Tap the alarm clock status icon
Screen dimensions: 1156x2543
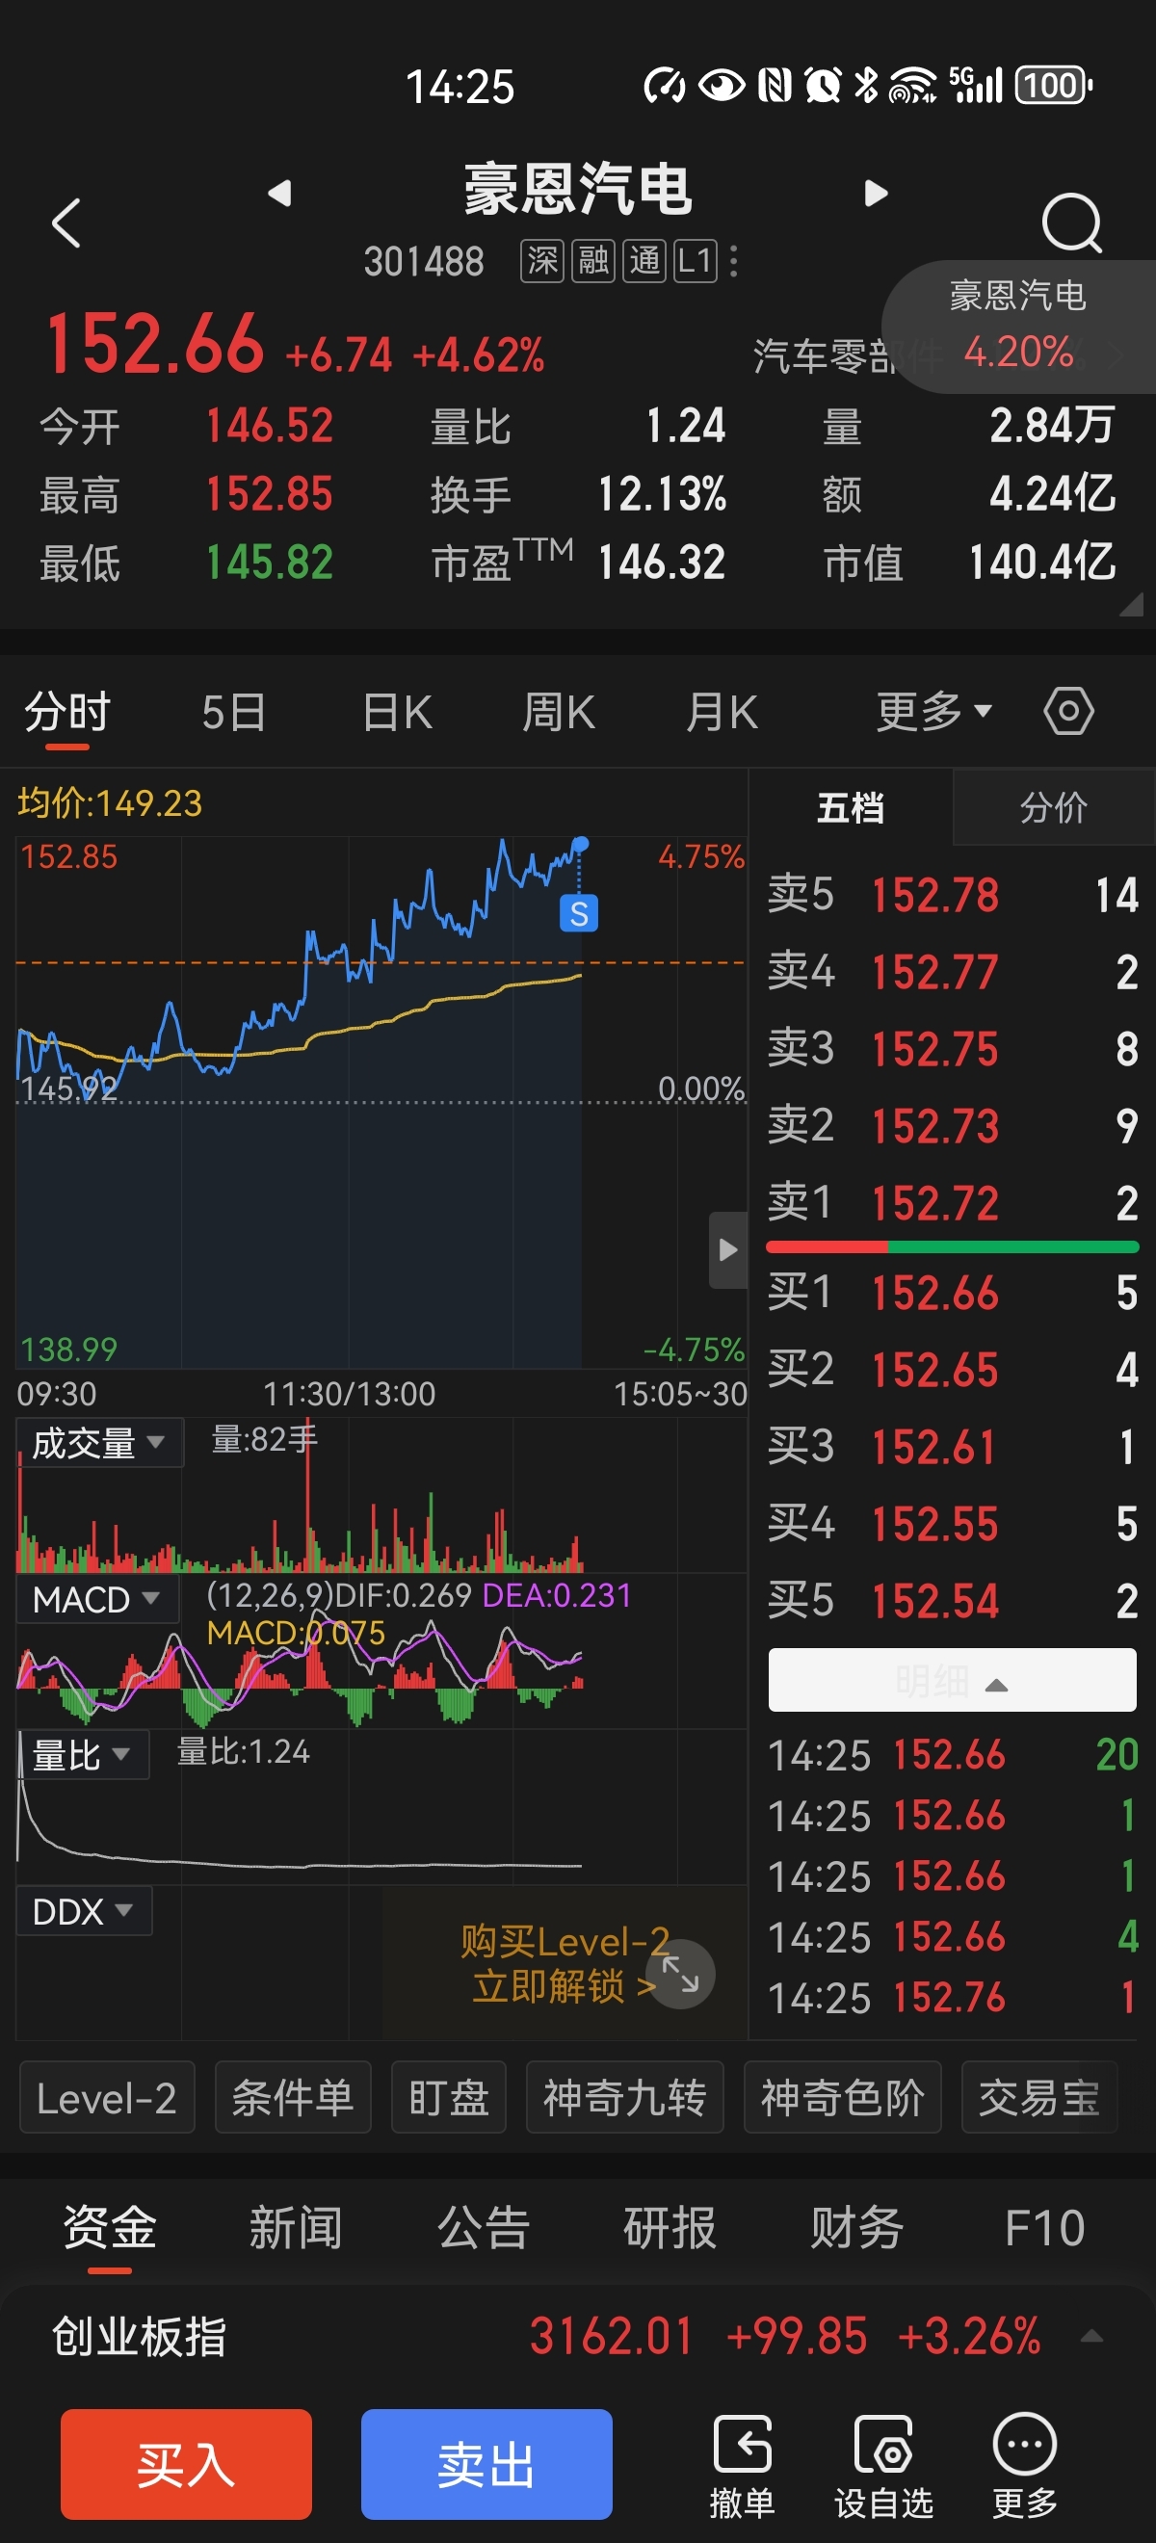[x=823, y=86]
